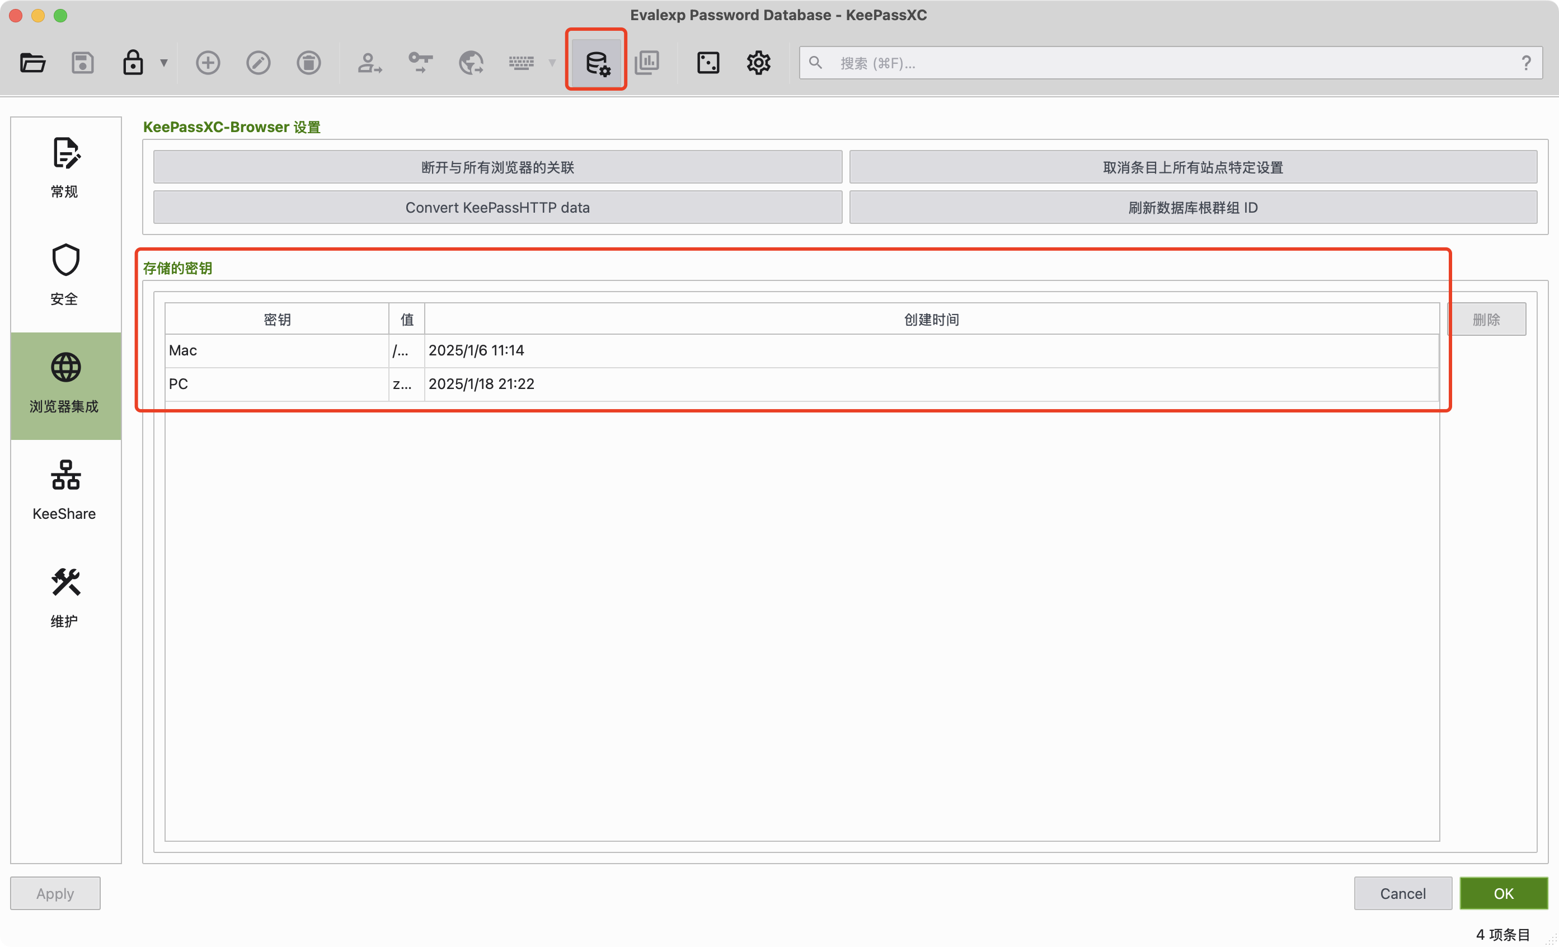Image resolution: width=1559 pixels, height=947 pixels.
Task: Click 断开与所有浏览器的关联 button
Action: 497,167
